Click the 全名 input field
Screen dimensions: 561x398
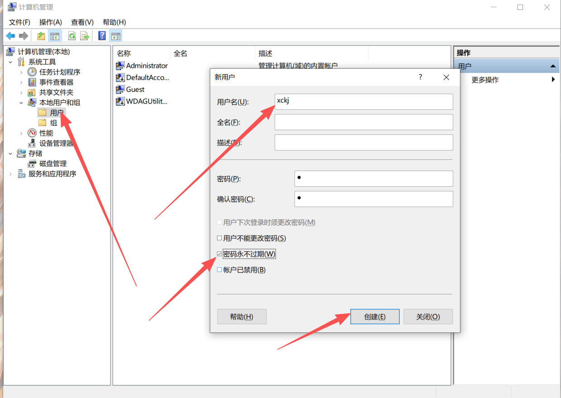(363, 122)
